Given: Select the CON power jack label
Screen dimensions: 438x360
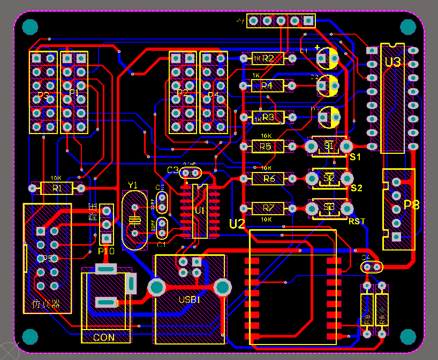Looking at the screenshot, I should 104,338.
